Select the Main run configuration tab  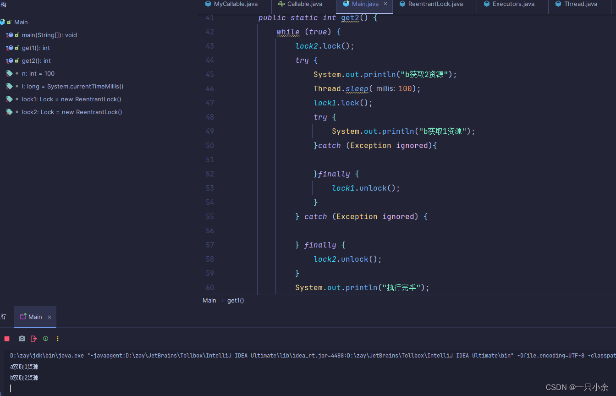click(x=35, y=317)
